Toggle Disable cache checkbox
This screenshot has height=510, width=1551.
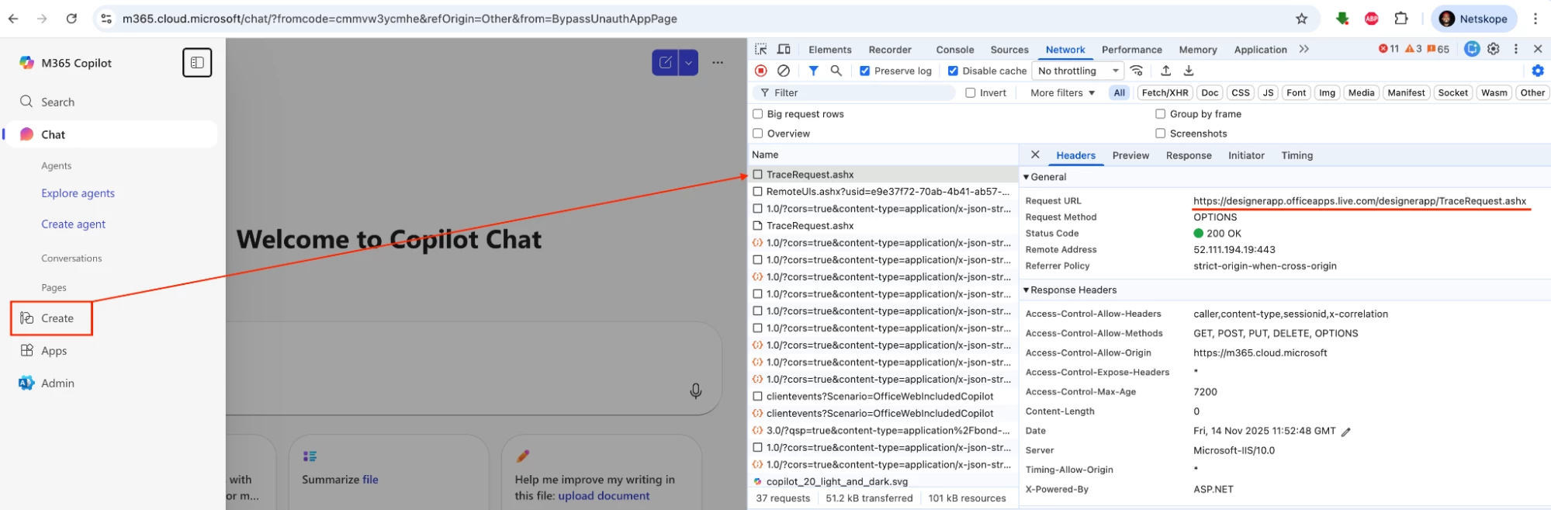[x=953, y=71]
